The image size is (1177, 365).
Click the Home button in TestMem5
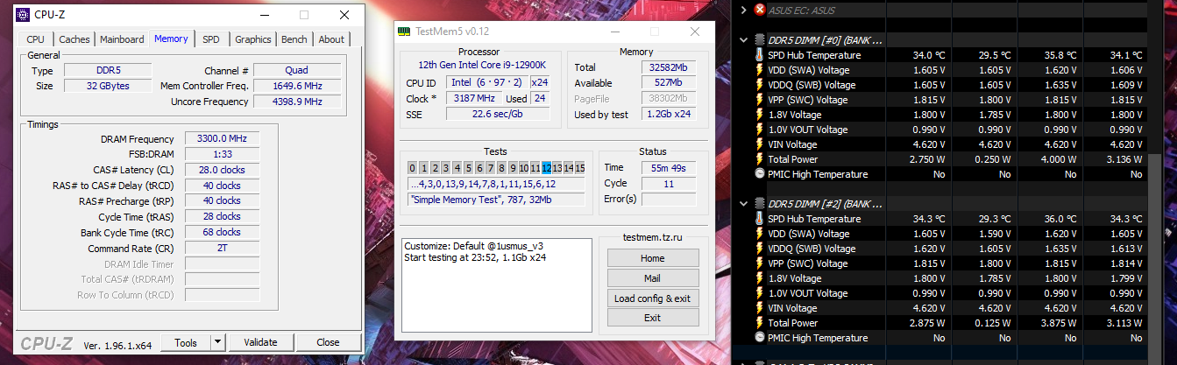[652, 258]
